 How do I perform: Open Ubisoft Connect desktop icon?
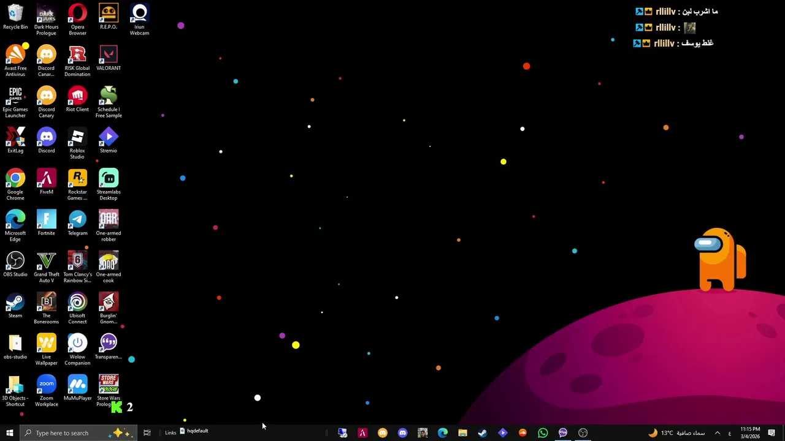point(77,309)
